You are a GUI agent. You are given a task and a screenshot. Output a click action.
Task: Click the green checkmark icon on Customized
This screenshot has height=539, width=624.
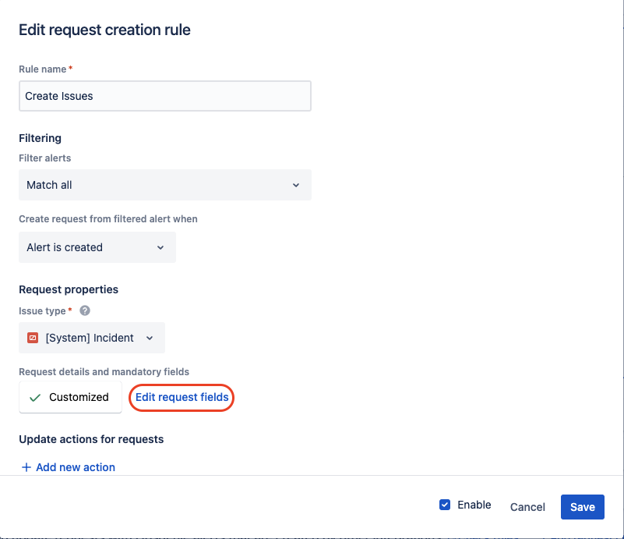click(34, 397)
